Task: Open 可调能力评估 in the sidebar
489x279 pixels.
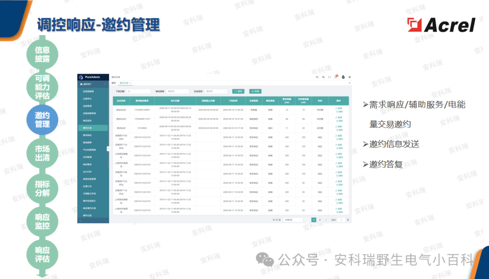Action: (x=89, y=194)
